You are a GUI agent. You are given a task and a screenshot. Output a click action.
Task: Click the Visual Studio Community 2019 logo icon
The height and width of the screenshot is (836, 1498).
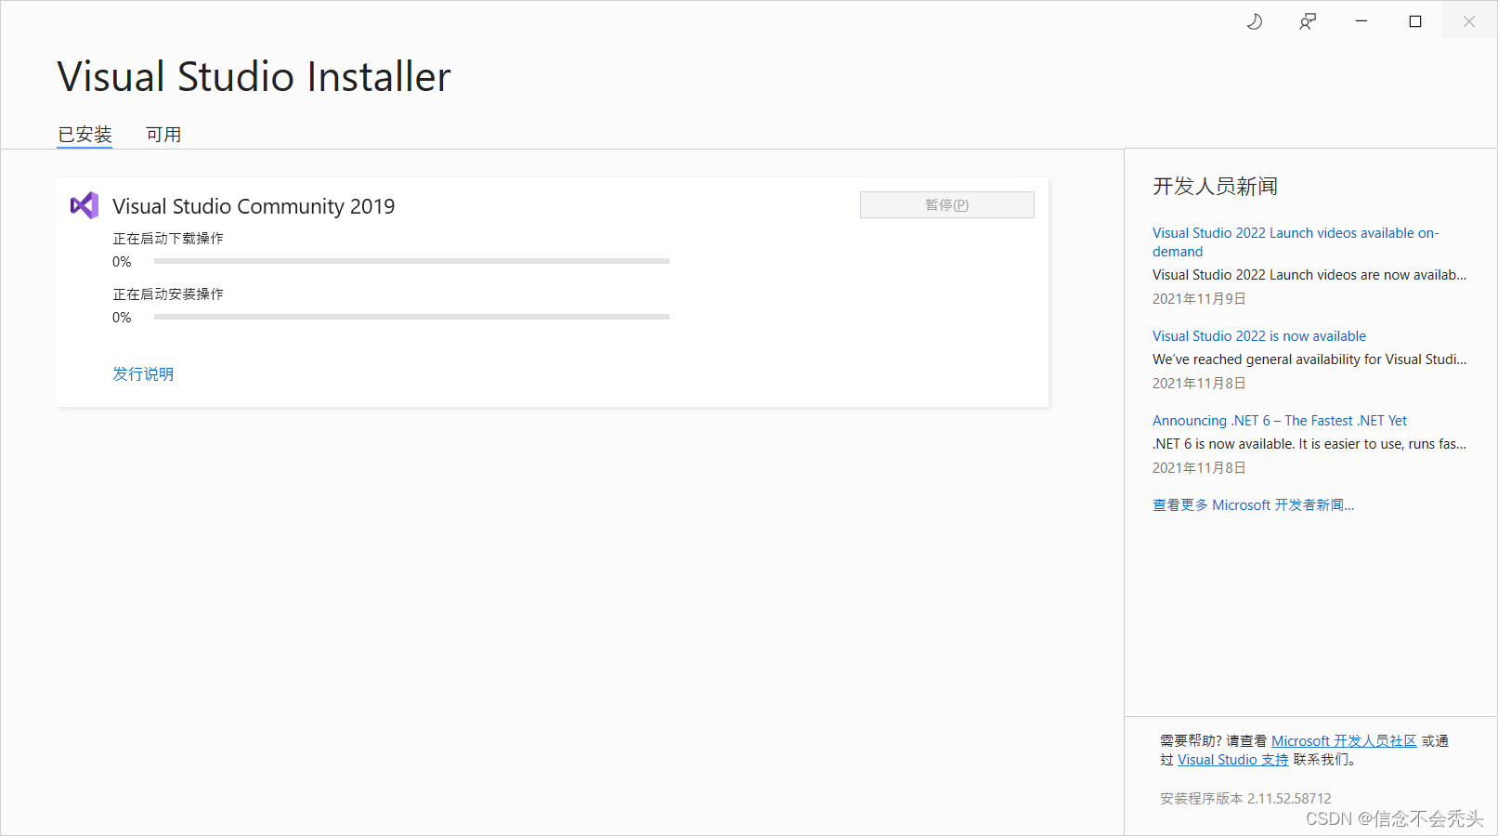click(85, 205)
